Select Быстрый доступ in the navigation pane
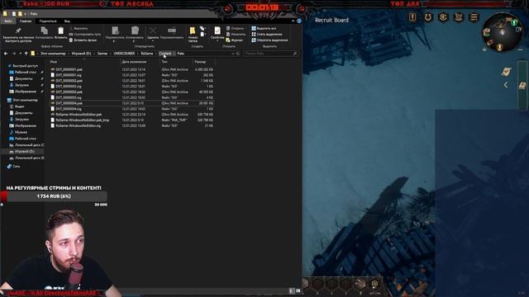 25,66
